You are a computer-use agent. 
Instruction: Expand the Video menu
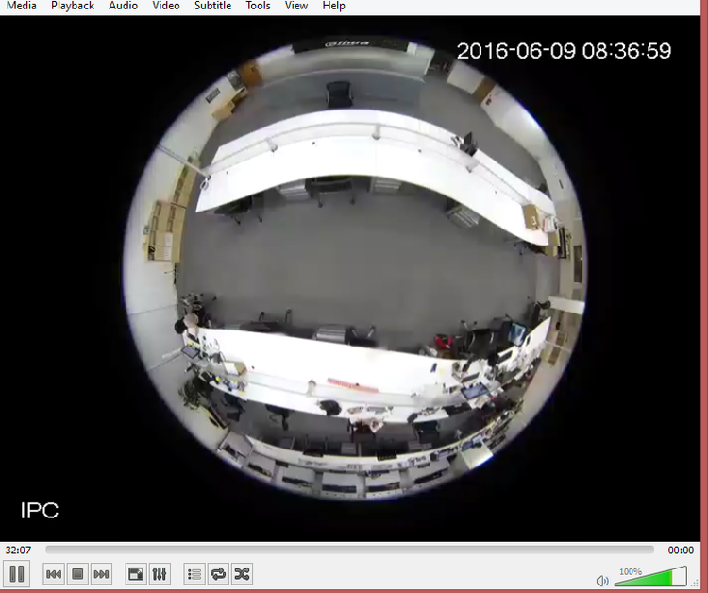tap(166, 6)
